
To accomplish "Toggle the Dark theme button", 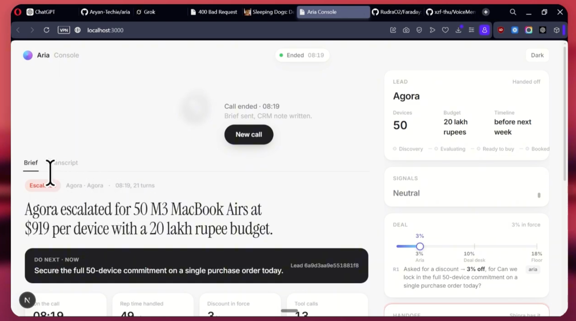I will [537, 55].
